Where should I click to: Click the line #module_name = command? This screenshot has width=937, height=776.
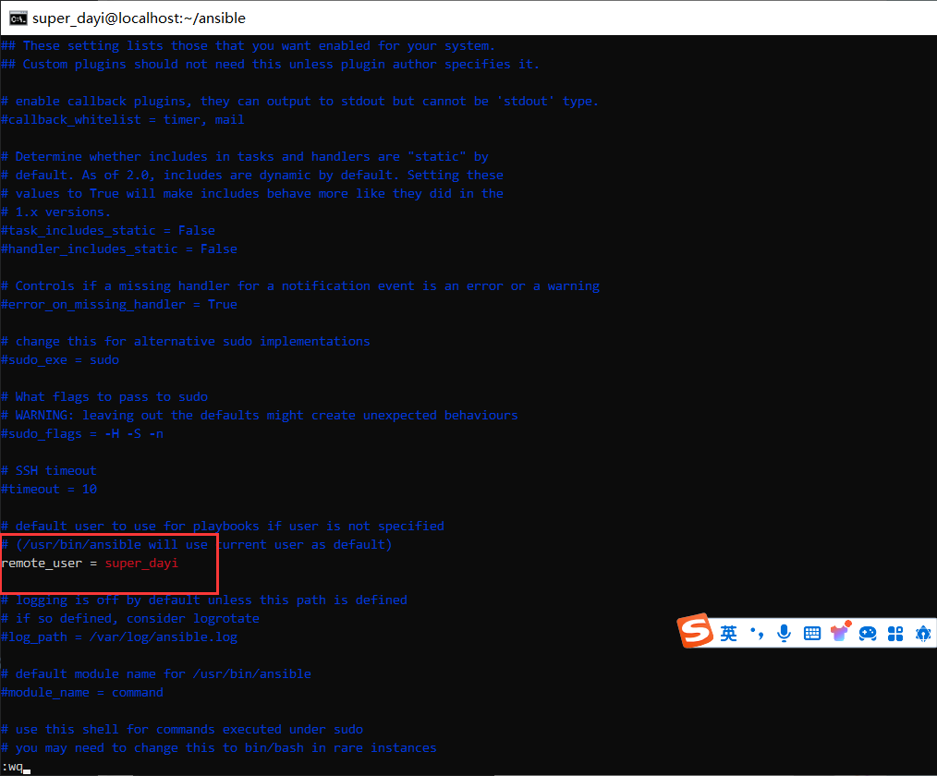coord(82,692)
